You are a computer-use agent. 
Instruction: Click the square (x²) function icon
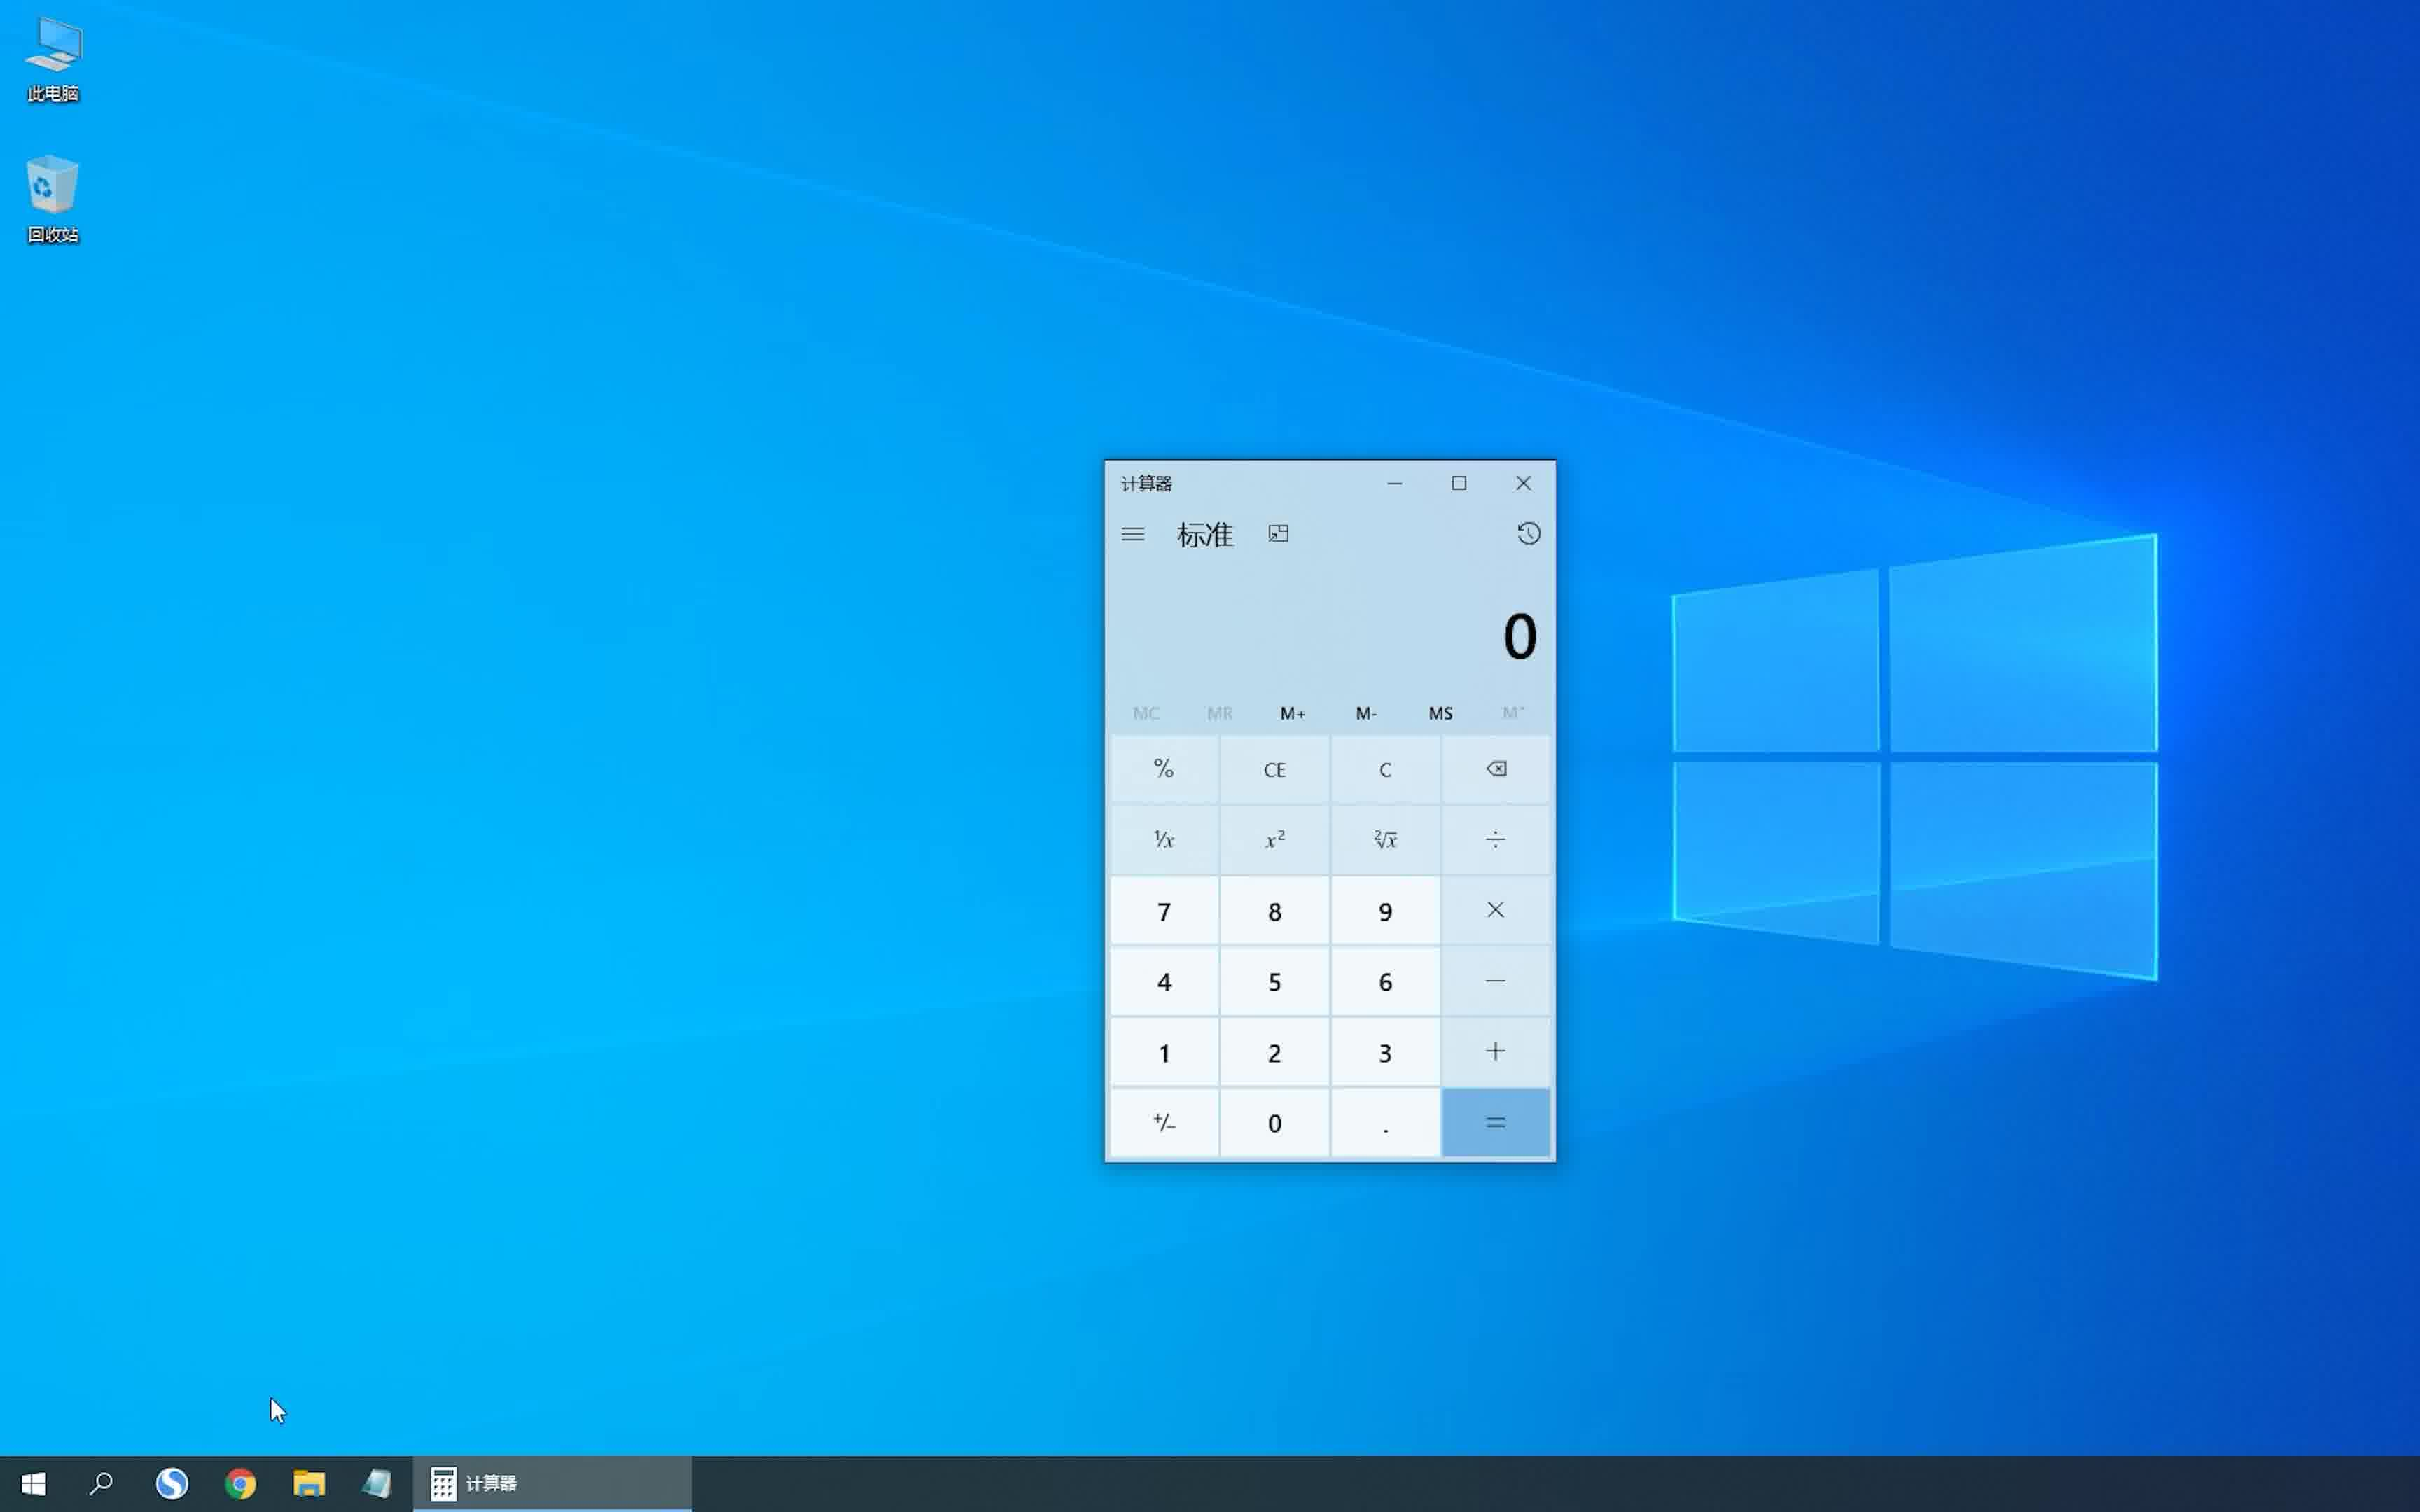(x=1274, y=839)
